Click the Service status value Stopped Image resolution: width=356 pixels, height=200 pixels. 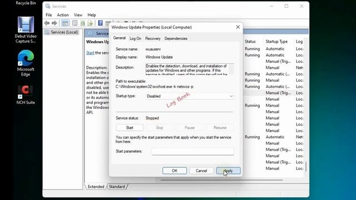[152, 118]
